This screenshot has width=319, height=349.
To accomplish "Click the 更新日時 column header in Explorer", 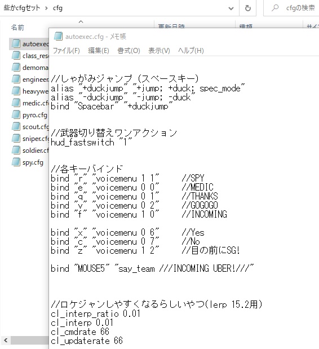I will (x=171, y=26).
